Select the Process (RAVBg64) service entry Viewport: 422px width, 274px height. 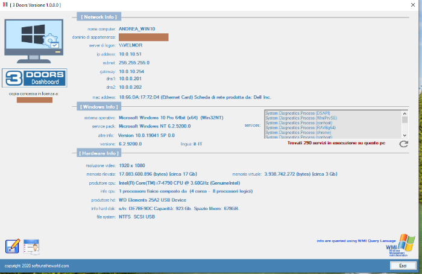click(x=301, y=128)
